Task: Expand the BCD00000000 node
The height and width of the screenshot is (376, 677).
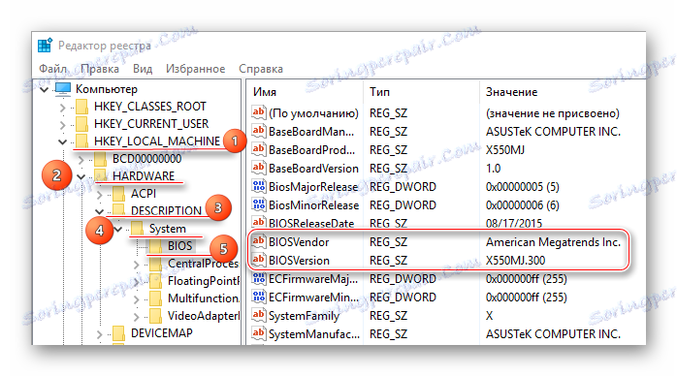Action: coord(81,160)
